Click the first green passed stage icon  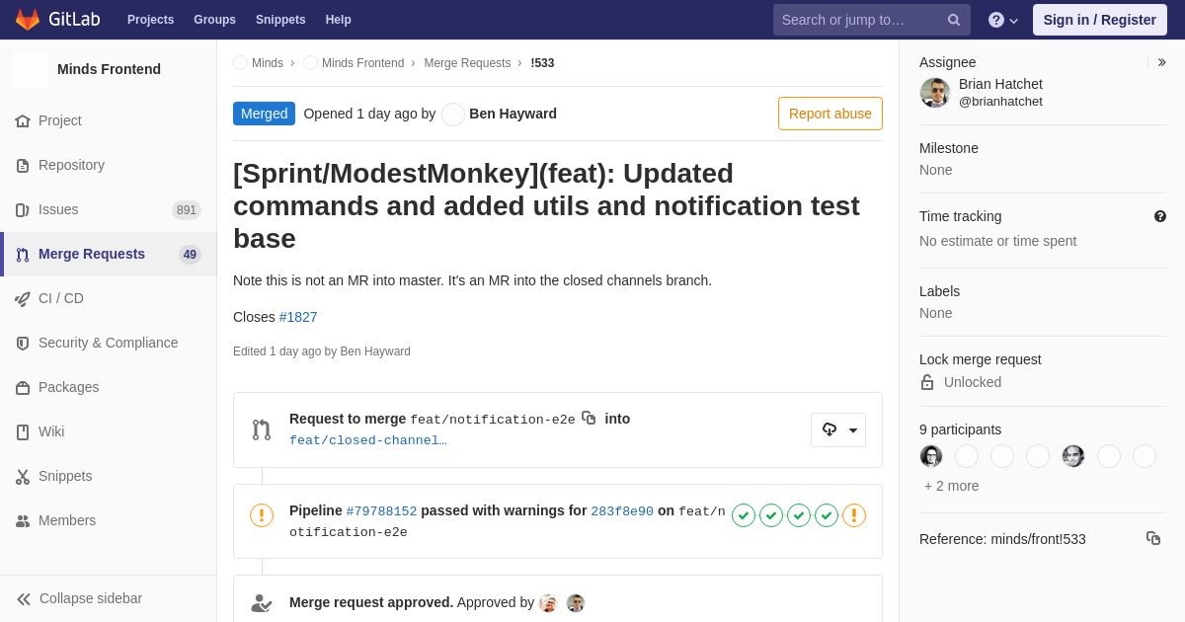[x=744, y=515]
